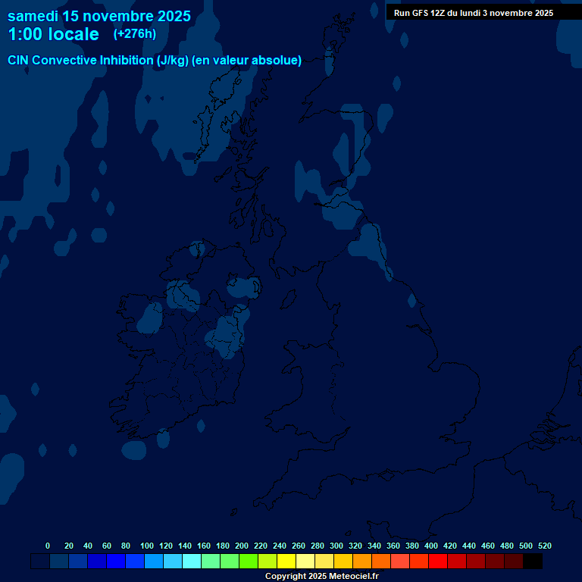Viewport: 582px width, 582px height.
Task: Click the darkest navy swatch at the scale's start
Action: 40,561
